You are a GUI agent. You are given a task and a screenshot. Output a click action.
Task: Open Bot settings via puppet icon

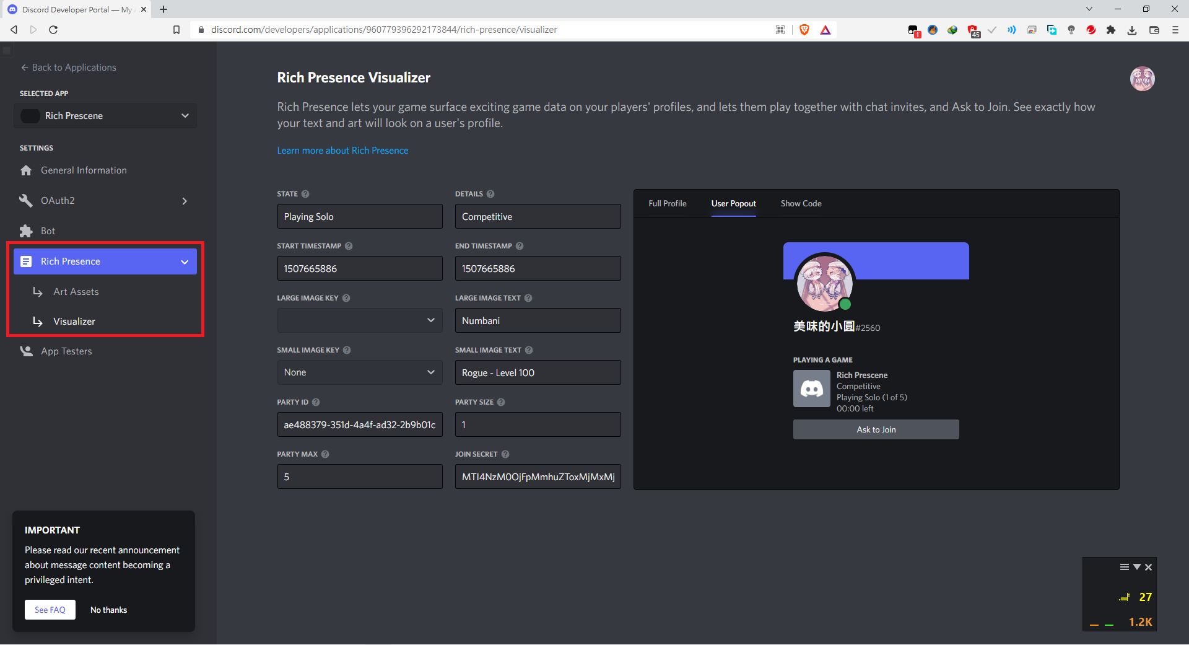[x=25, y=230]
